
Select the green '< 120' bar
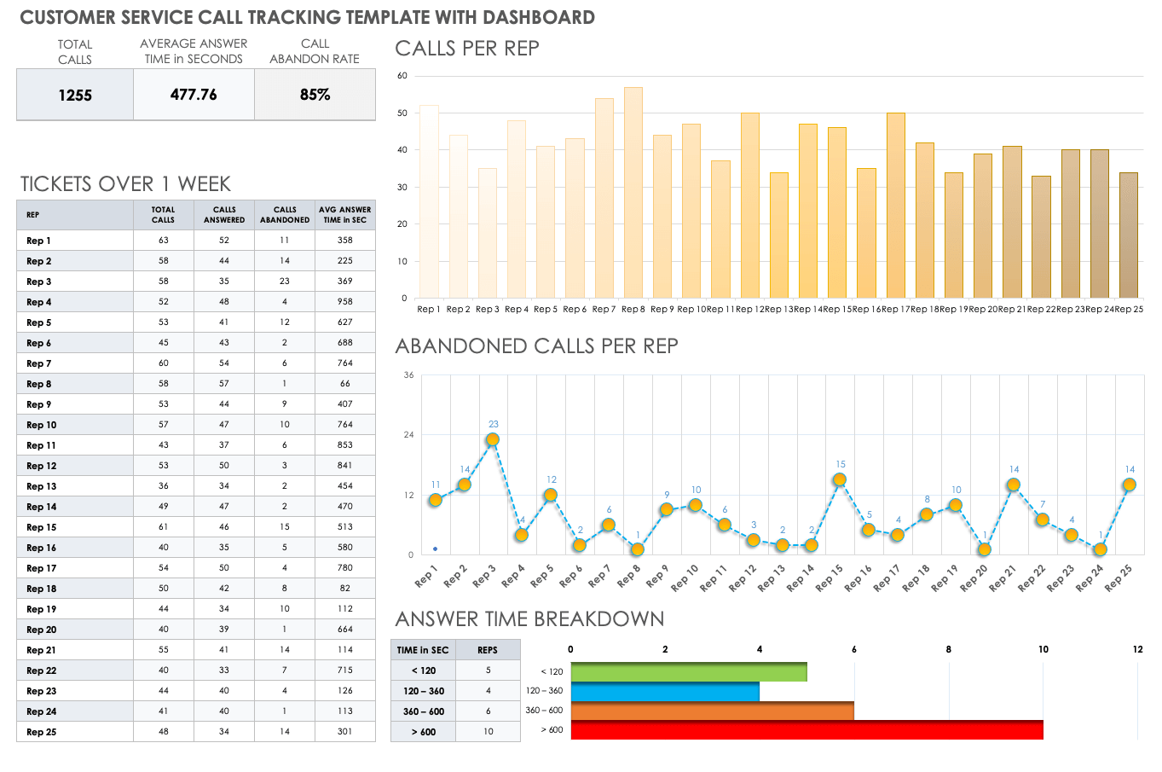(688, 671)
